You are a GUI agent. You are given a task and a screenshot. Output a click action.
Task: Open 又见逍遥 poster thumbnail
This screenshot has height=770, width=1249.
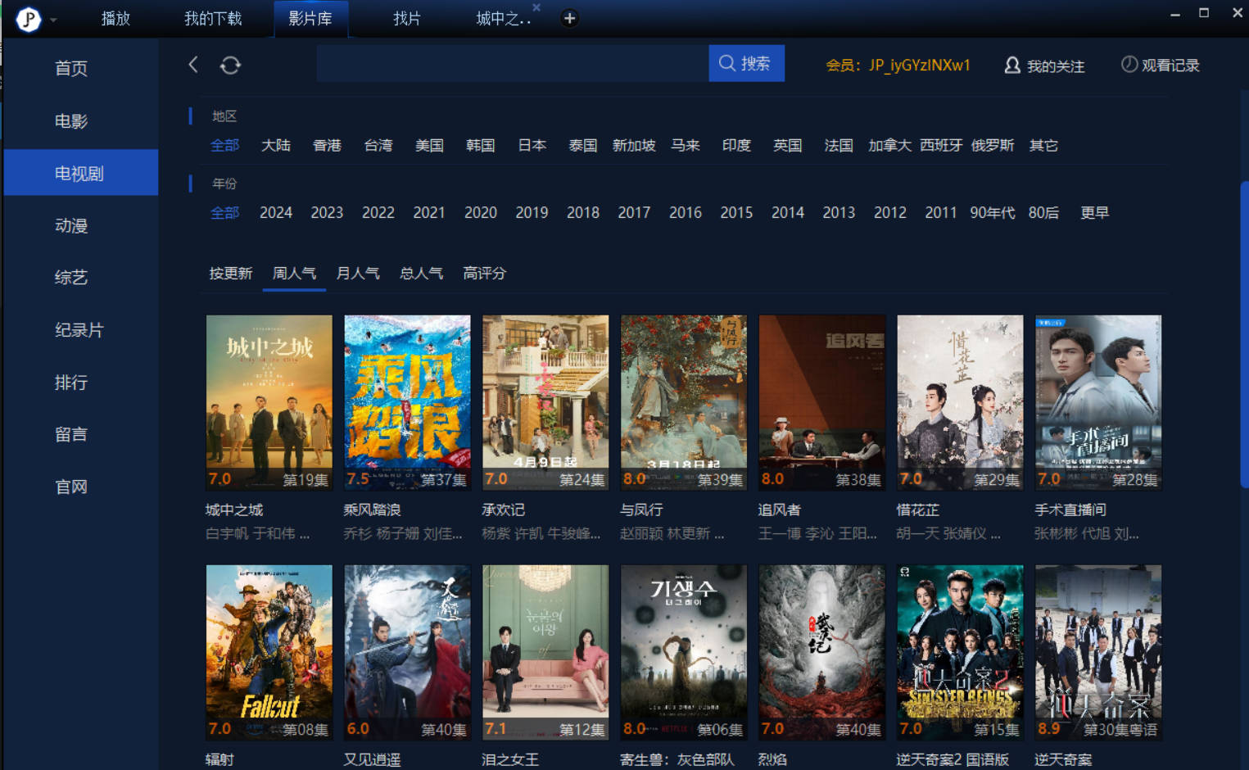point(408,652)
